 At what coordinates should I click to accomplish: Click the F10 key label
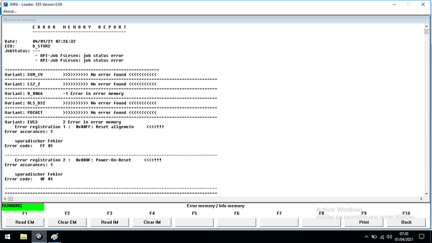(407, 213)
